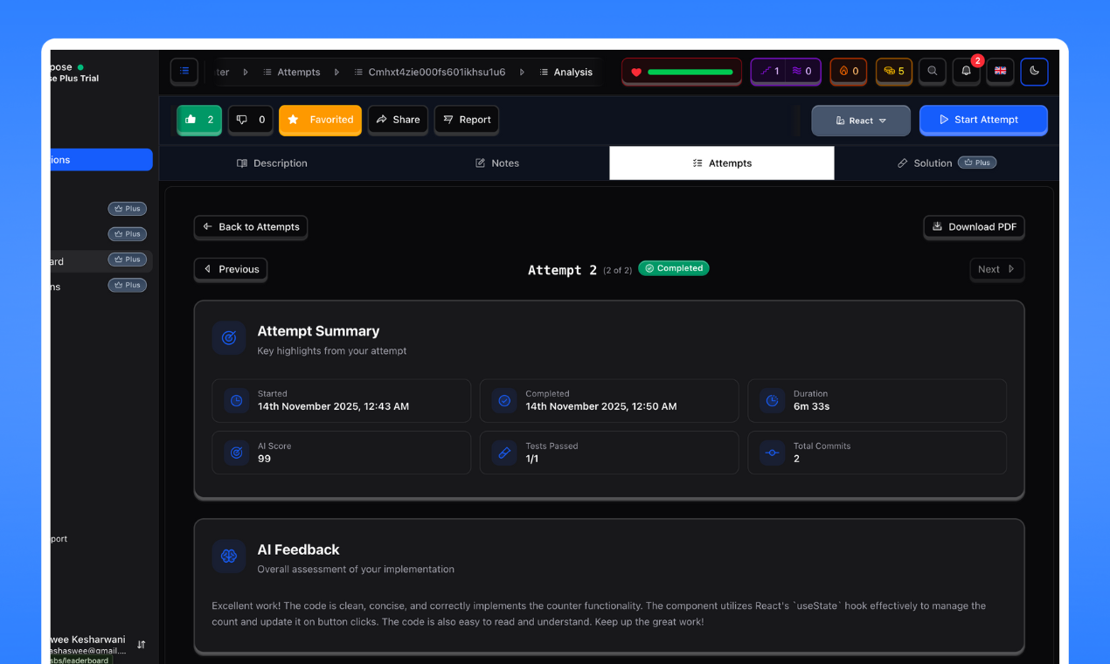Toggle the thumbs-up like button
1110x664 pixels.
(x=199, y=120)
